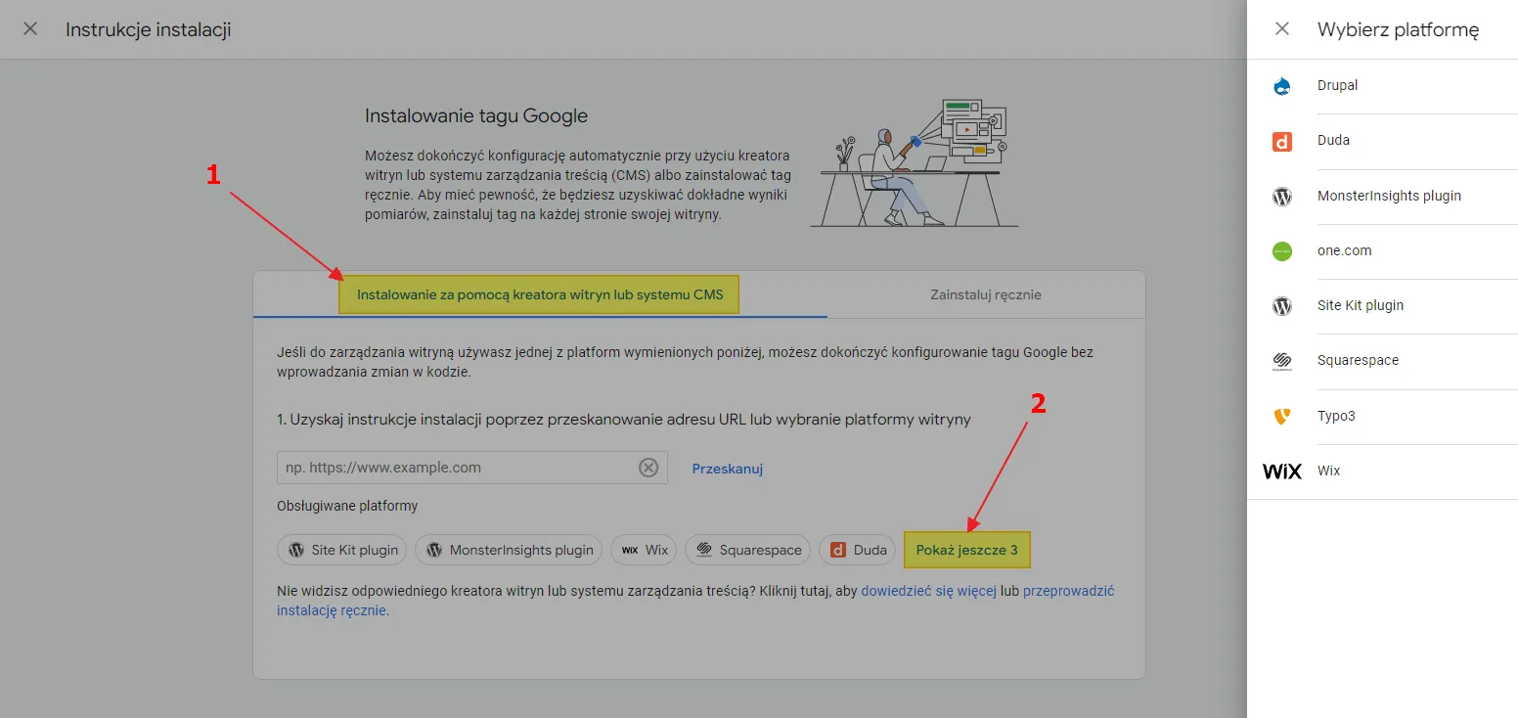The width and height of the screenshot is (1518, 718).
Task: Clear the URL field with the X icon
Action: [648, 468]
